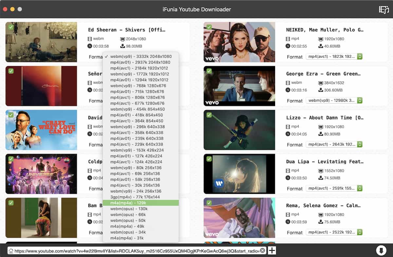Open format dropdown for NEIKED video
The width and height of the screenshot is (393, 257).
pyautogui.click(x=334, y=57)
